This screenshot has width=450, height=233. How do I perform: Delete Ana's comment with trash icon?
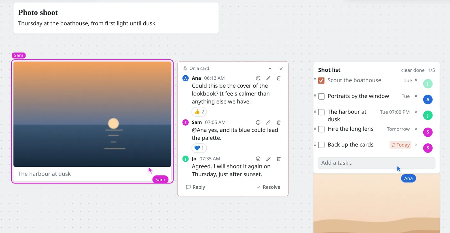279,78
